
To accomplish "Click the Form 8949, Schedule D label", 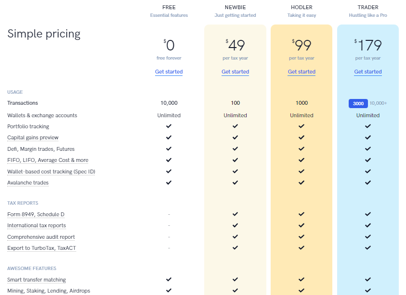I will pos(36,214).
